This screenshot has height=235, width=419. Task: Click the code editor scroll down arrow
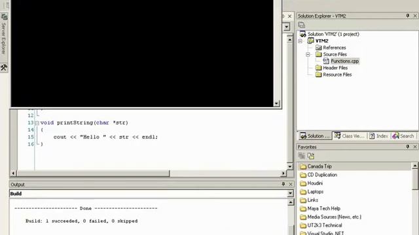coord(290,166)
